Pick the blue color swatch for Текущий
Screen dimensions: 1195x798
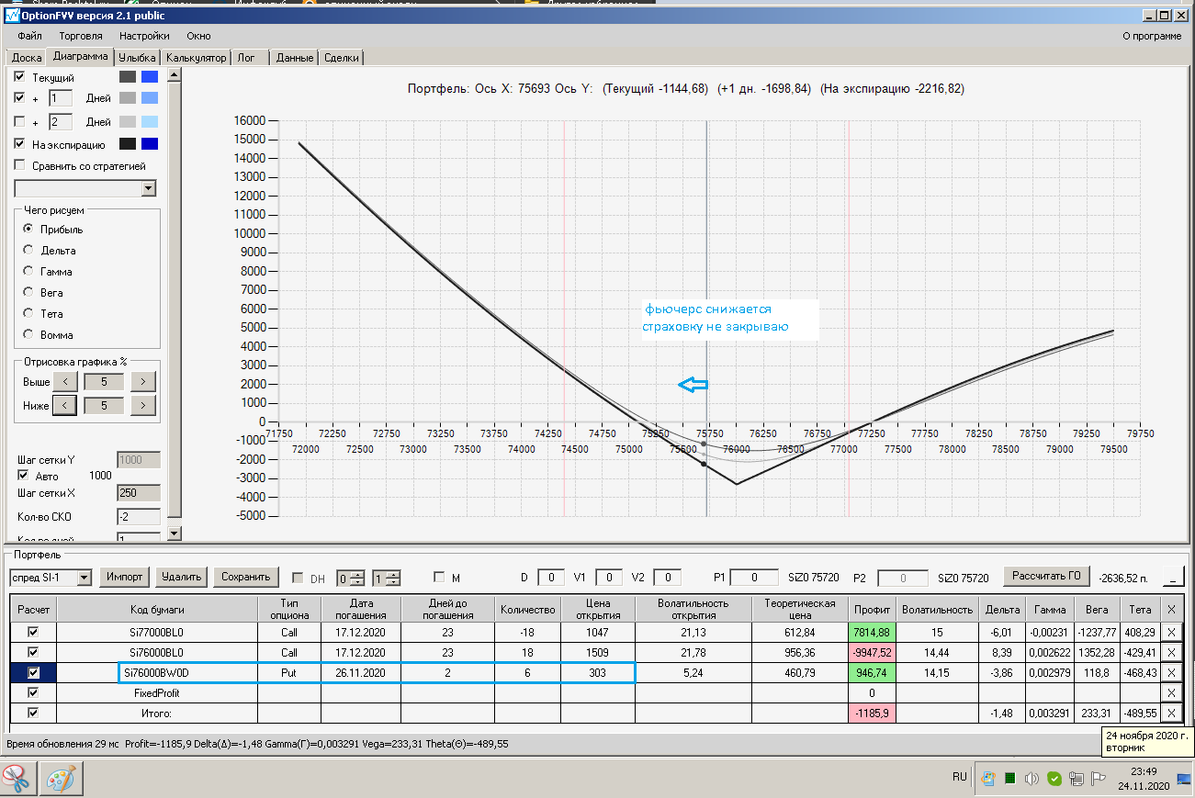pyautogui.click(x=150, y=77)
